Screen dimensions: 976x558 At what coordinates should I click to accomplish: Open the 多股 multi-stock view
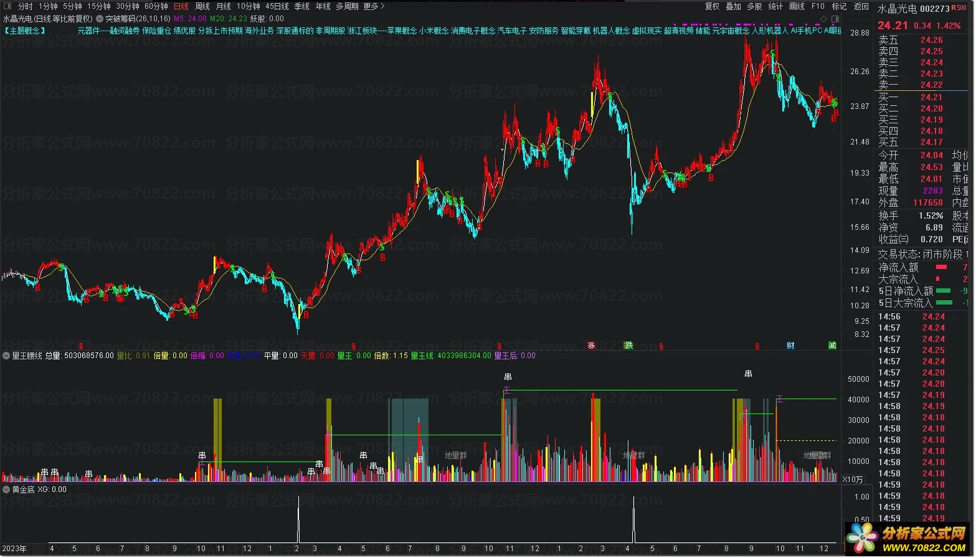[x=755, y=6]
